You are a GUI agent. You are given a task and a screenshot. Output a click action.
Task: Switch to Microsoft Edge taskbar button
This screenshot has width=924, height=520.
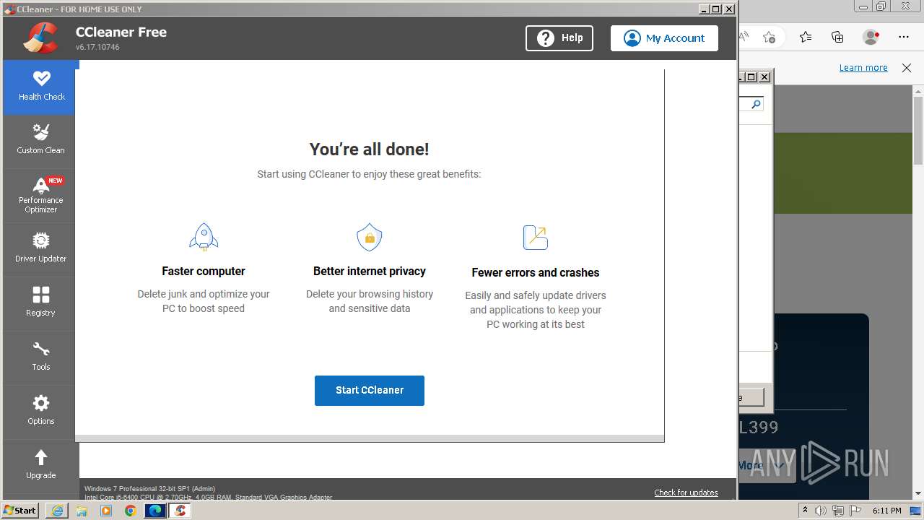coord(155,511)
